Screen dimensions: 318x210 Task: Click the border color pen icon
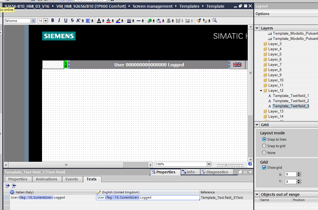click(x=118, y=21)
